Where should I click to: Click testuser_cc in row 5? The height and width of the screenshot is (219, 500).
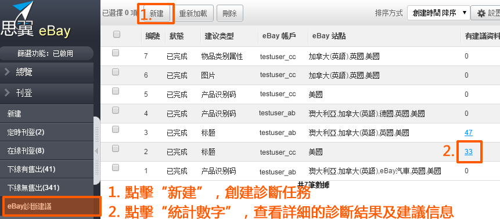point(278,94)
